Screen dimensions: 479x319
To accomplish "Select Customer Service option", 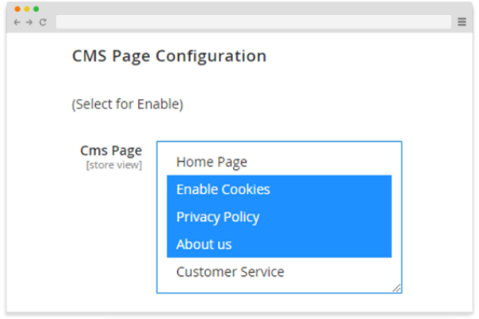I will (279, 271).
